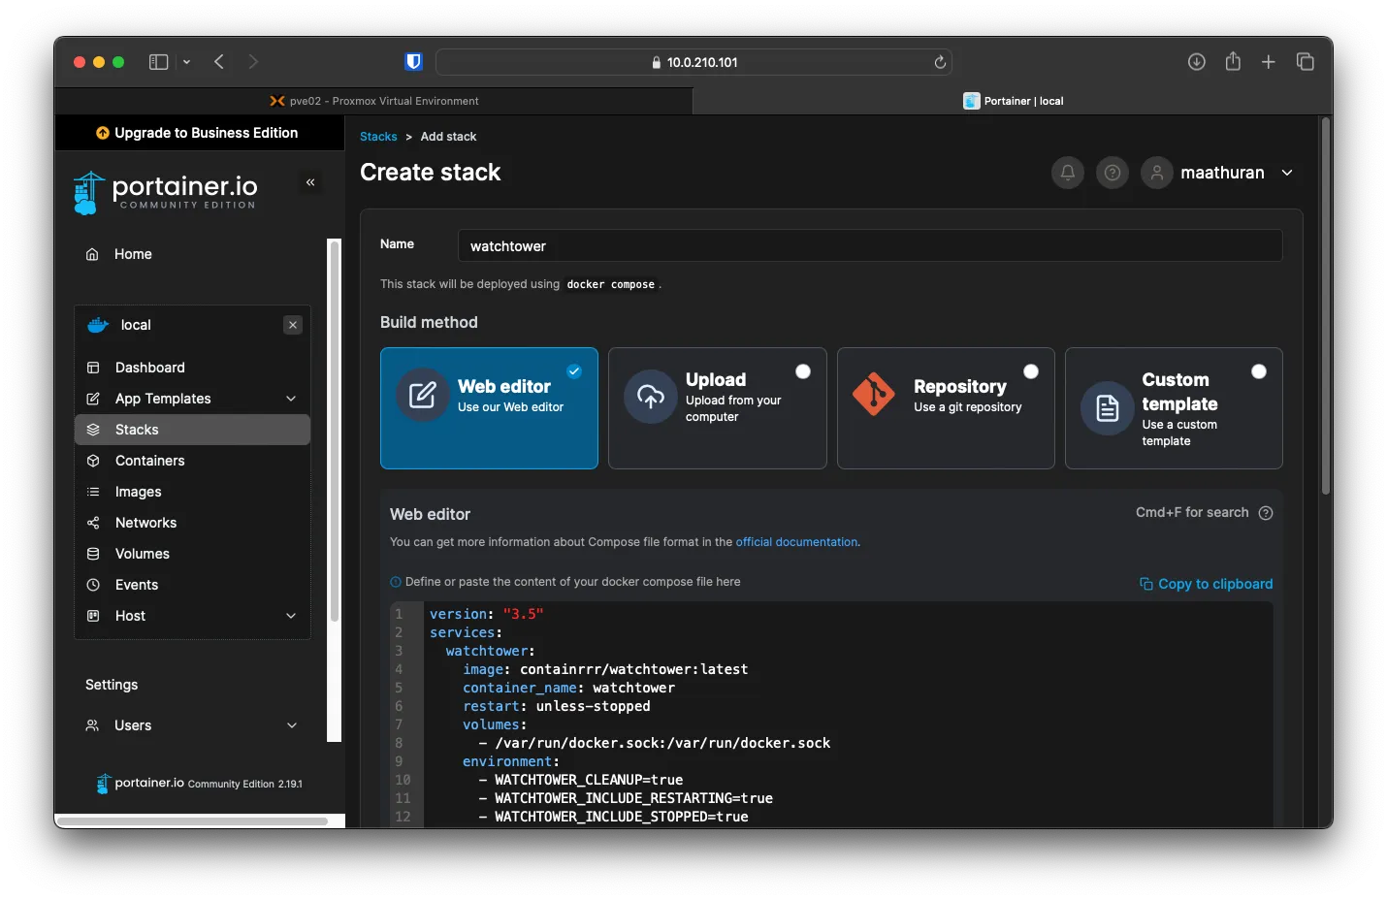Expand the Host chevron in sidebar

pyautogui.click(x=291, y=616)
